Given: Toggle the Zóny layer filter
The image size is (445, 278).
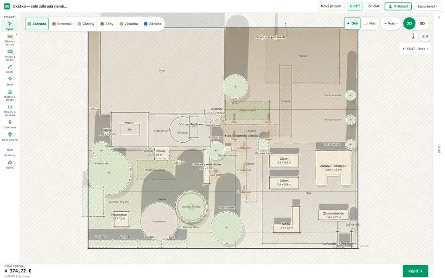Looking at the screenshot, I should 107,24.
